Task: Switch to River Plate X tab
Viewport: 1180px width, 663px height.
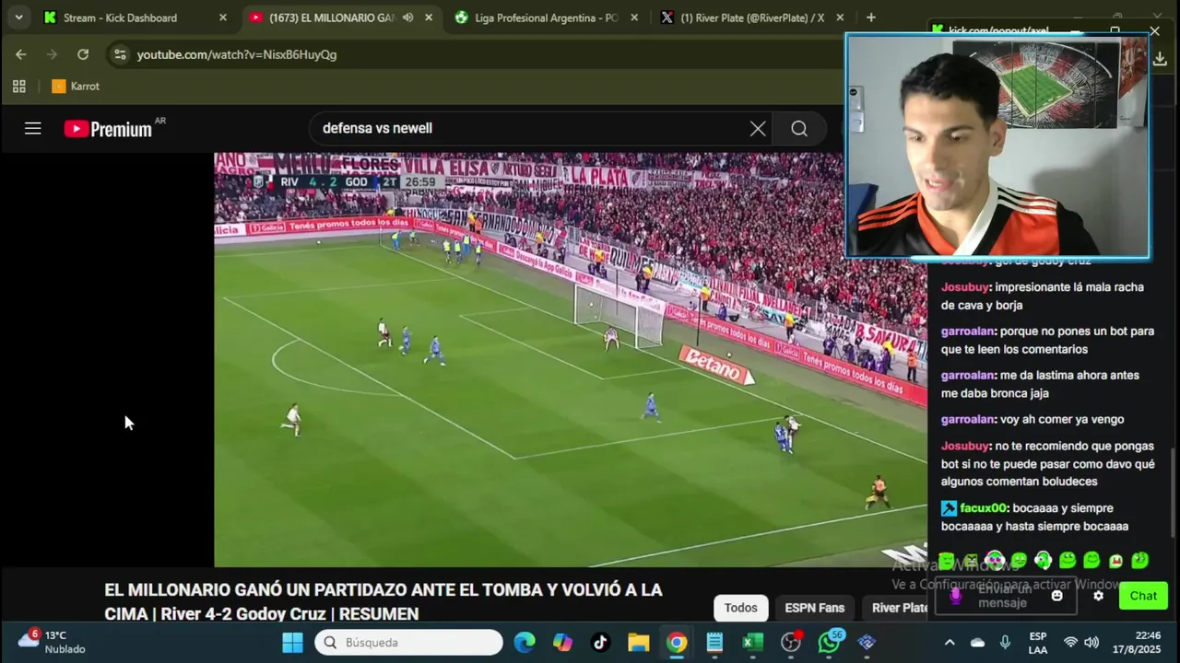Action: click(x=752, y=17)
